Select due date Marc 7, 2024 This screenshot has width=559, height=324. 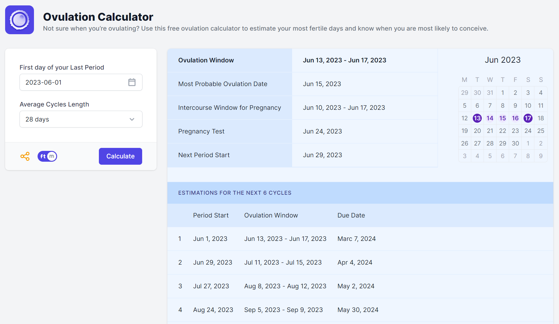tap(356, 239)
